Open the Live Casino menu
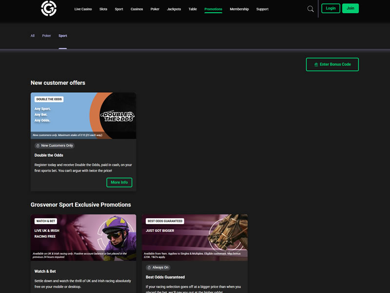 [83, 9]
